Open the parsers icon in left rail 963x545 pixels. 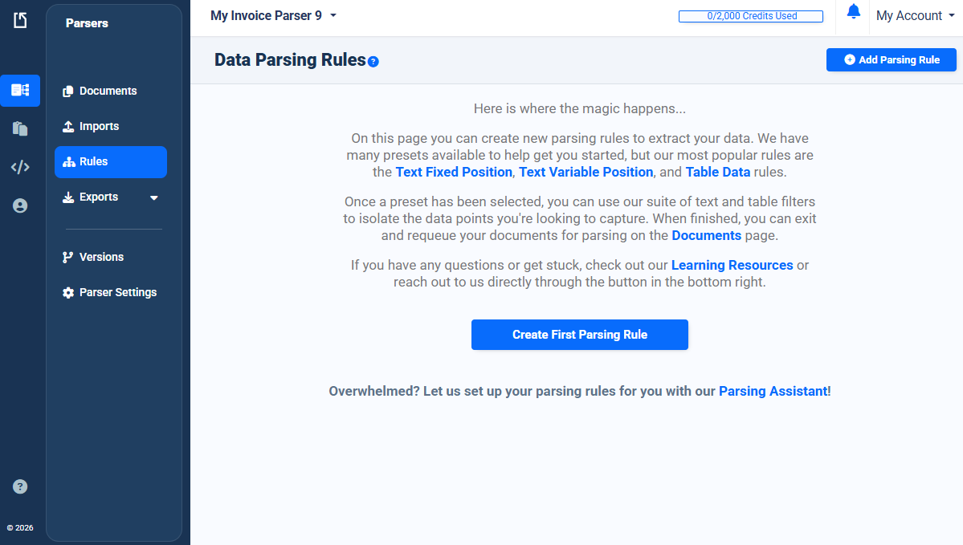tap(20, 91)
